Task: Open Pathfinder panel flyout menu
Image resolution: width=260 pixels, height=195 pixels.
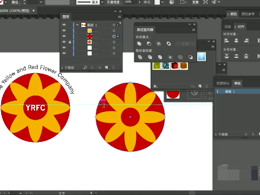Action: click(x=193, y=30)
